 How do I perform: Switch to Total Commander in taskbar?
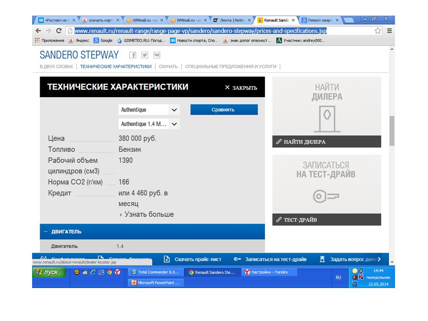156,272
